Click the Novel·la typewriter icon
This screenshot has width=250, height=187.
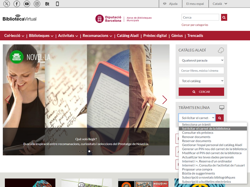[17, 57]
